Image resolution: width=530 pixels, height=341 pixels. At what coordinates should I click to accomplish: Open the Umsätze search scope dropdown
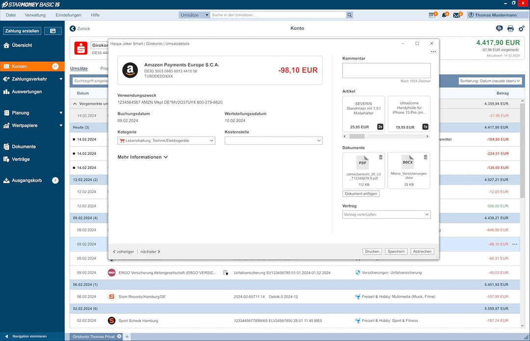coord(194,15)
